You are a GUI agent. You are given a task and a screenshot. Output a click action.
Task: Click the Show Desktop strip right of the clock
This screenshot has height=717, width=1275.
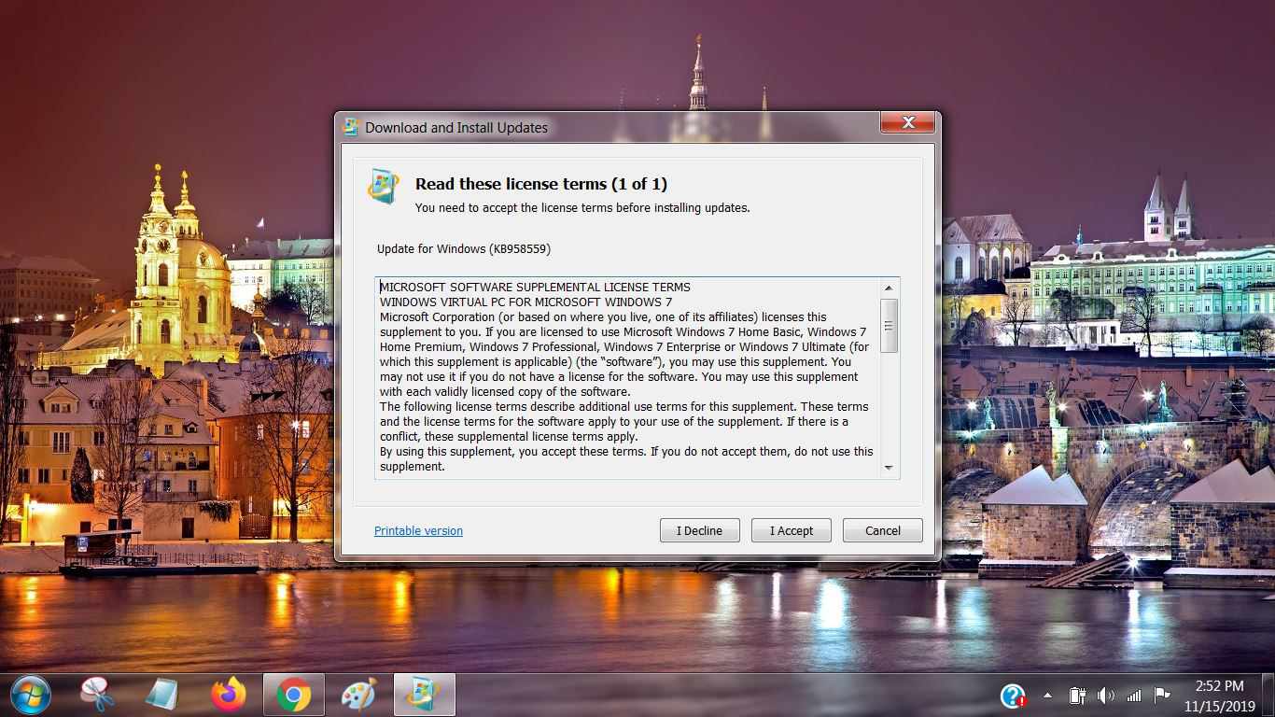(1268, 695)
